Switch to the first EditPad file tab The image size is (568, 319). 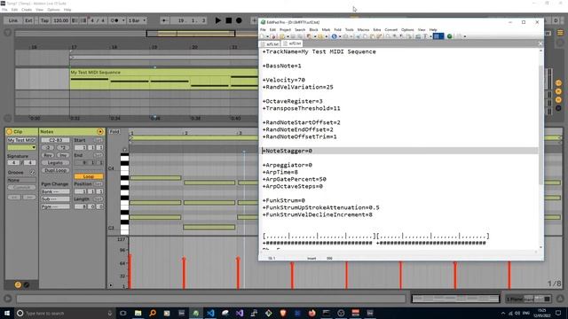270,43
